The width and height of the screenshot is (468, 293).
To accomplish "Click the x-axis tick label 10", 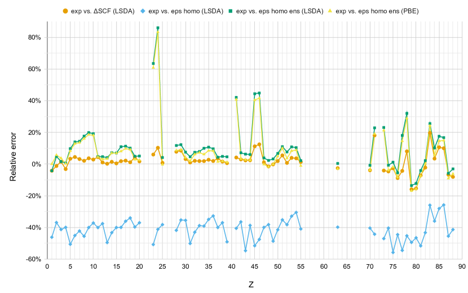I will 93,266.
